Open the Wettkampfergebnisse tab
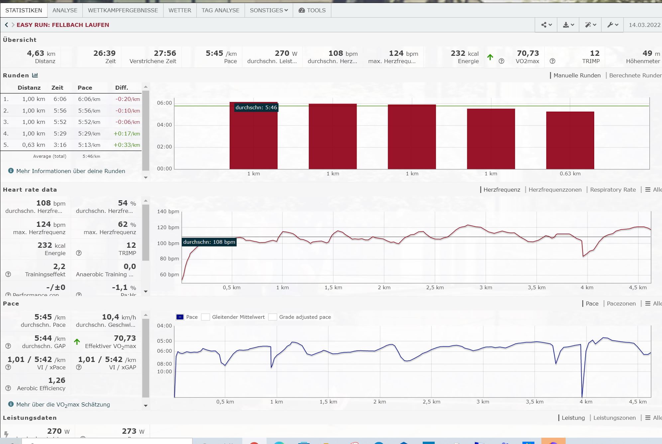Image resolution: width=662 pixels, height=444 pixels. (123, 10)
